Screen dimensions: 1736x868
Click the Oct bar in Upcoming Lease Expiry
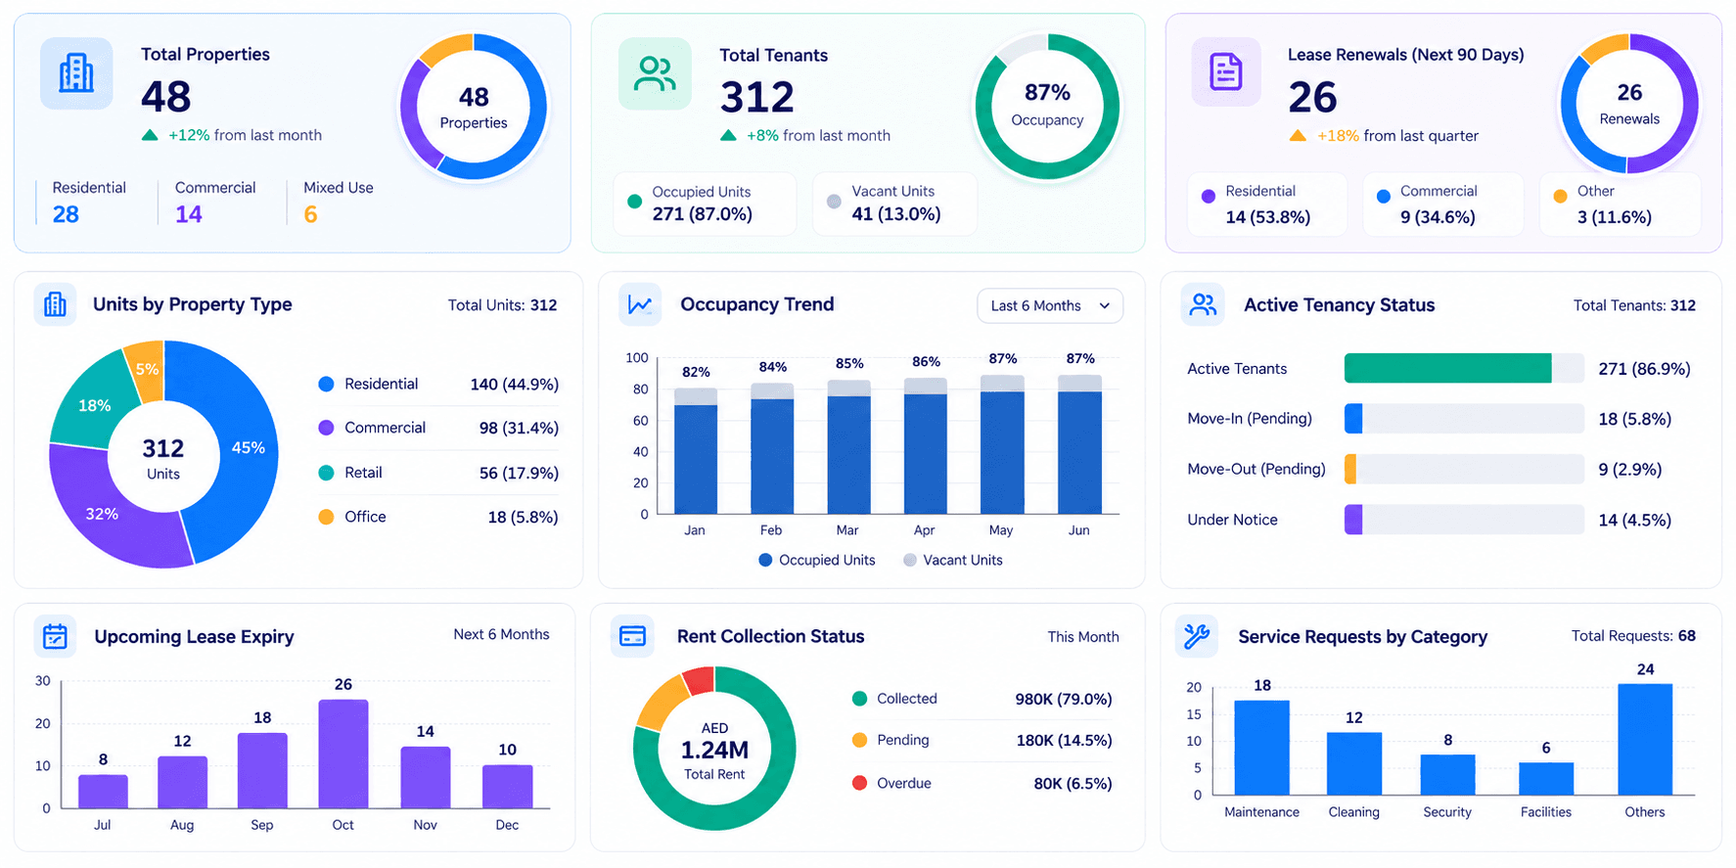click(343, 754)
